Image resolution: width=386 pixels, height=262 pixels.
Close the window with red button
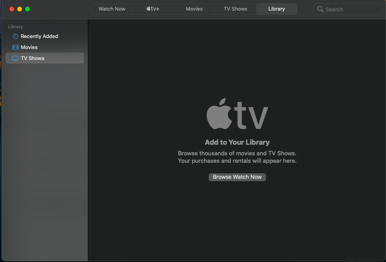point(12,9)
